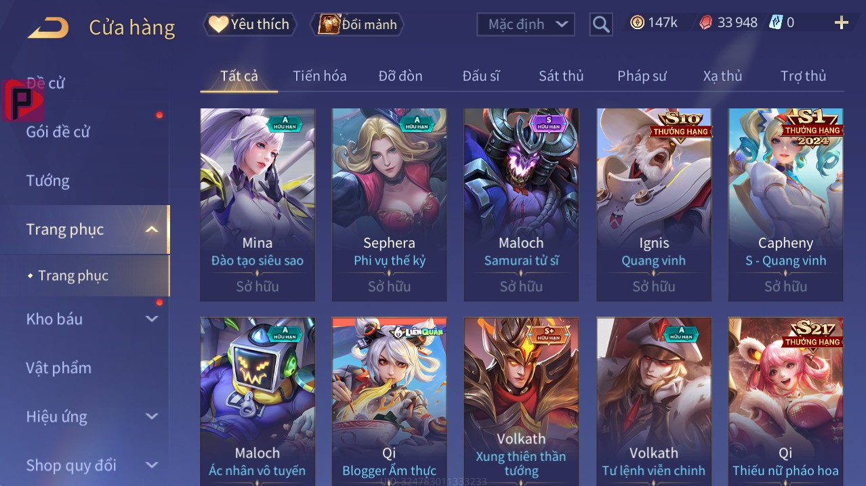Select the Capheny S - Quang vinh skin

coord(785,204)
